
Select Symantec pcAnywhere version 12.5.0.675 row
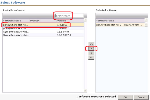tap(43, 31)
